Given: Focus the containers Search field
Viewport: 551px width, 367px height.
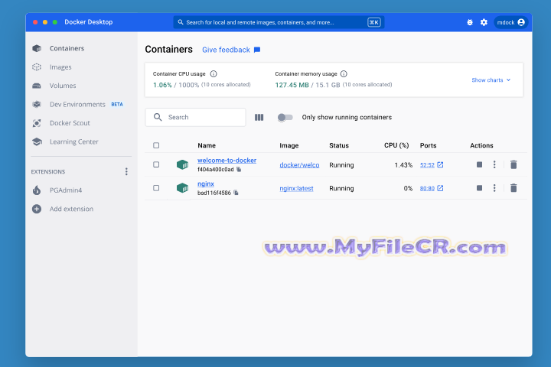Looking at the screenshot, I should pos(195,117).
